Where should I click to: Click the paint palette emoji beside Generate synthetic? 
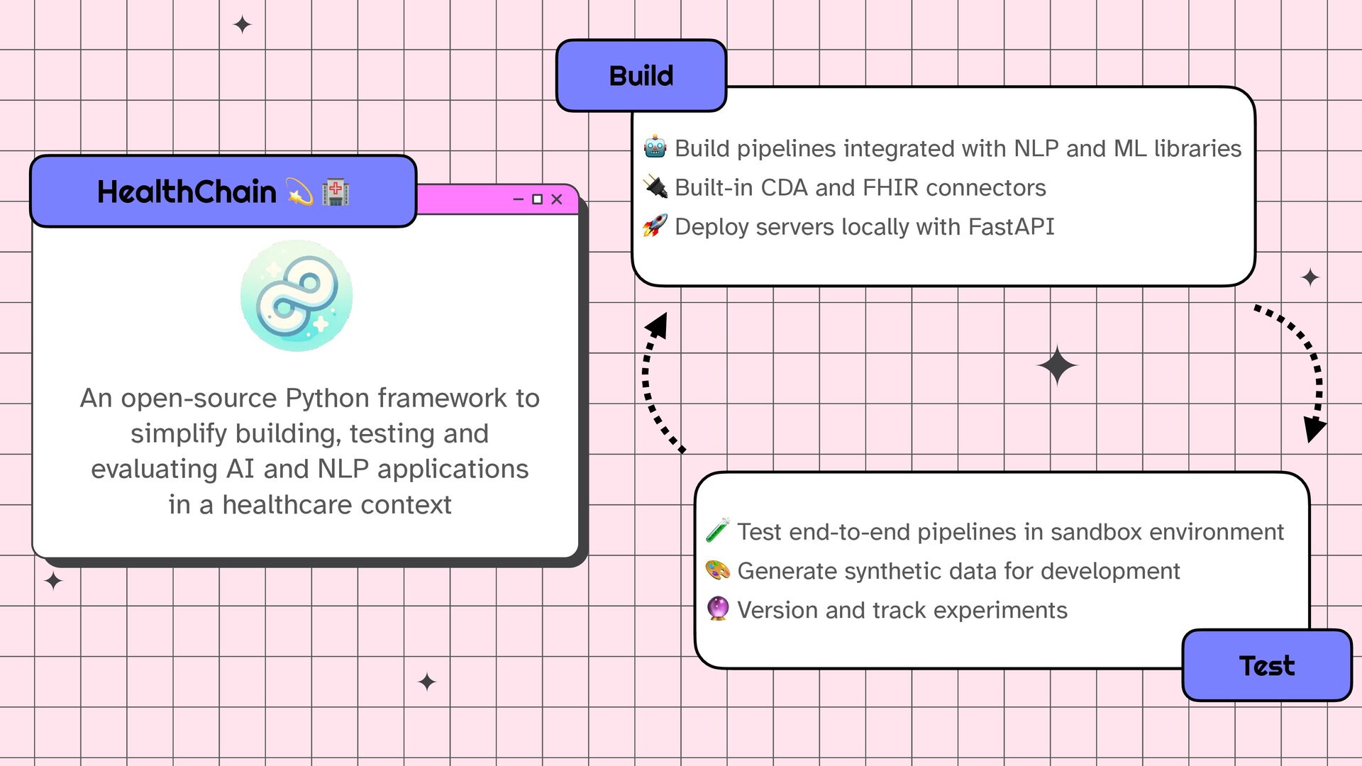pyautogui.click(x=717, y=570)
